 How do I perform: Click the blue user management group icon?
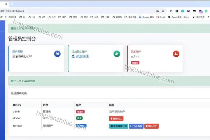pyautogui.click(x=57, y=54)
